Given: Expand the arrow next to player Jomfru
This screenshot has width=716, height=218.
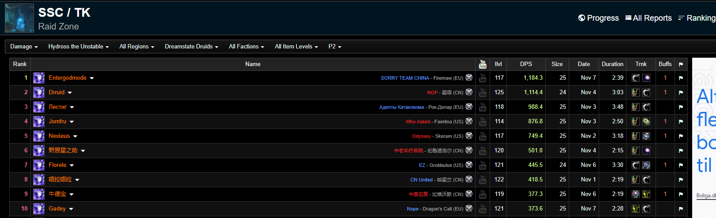Looking at the screenshot, I should (72, 122).
